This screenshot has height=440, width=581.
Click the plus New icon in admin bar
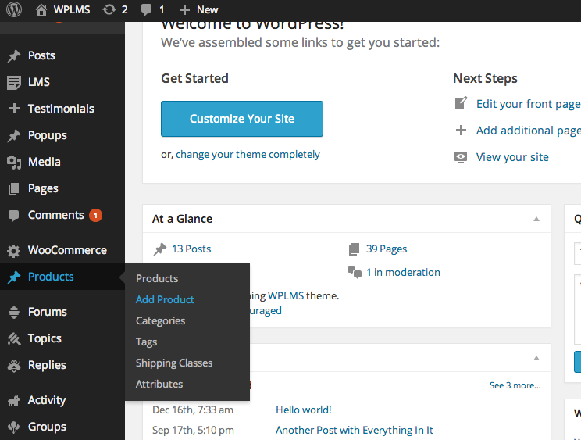click(x=184, y=9)
